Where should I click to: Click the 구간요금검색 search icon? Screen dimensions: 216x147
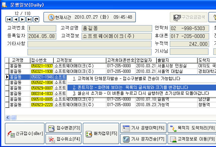[x=177, y=17]
